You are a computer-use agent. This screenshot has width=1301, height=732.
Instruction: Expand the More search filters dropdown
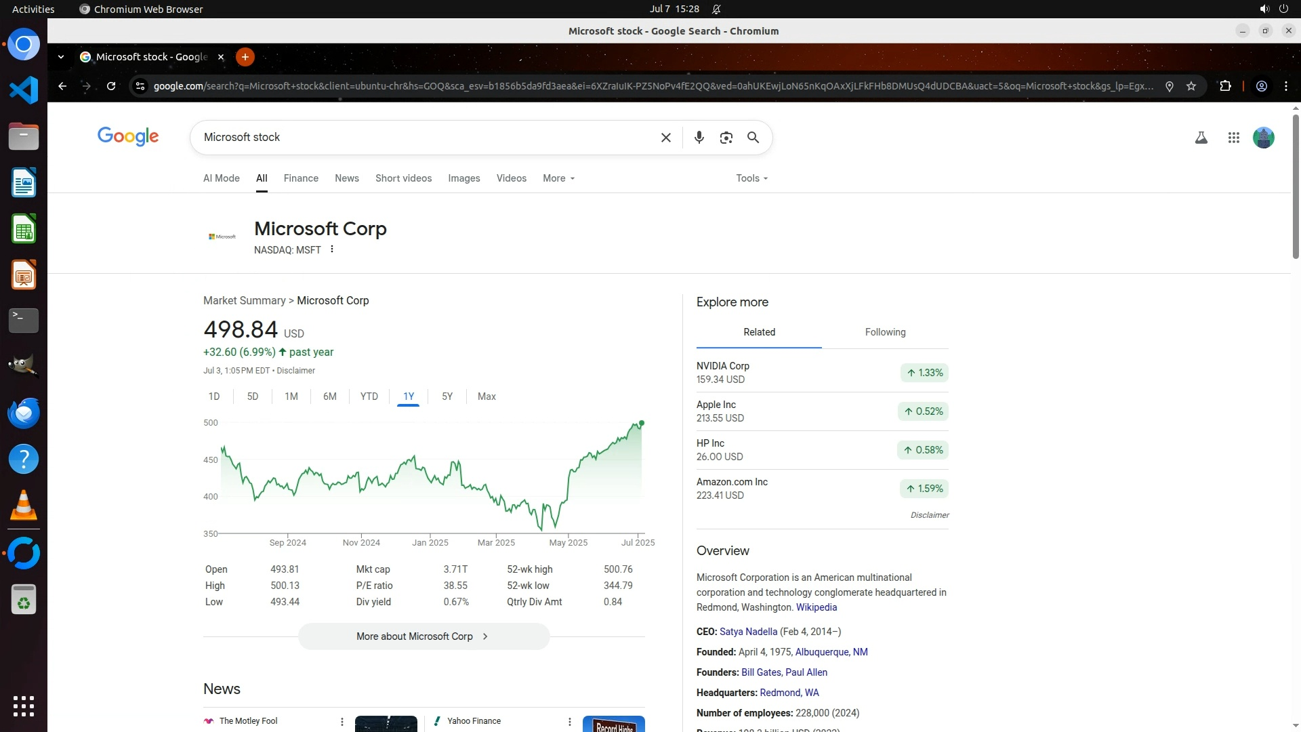click(x=558, y=178)
